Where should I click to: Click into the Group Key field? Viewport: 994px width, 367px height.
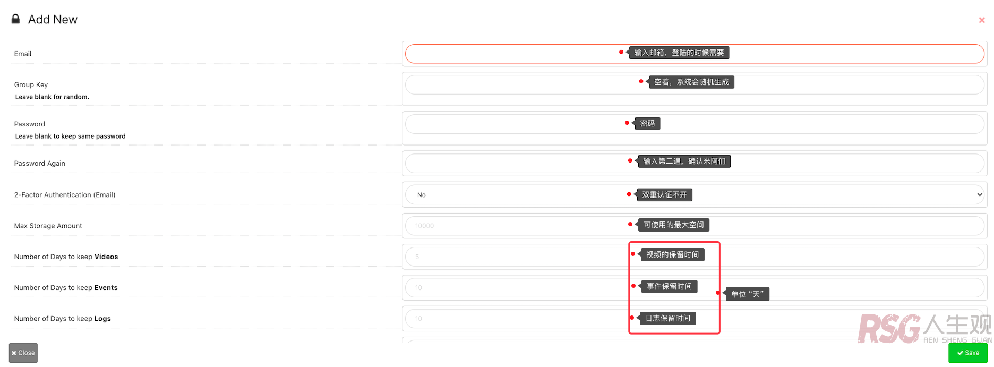pyautogui.click(x=695, y=85)
